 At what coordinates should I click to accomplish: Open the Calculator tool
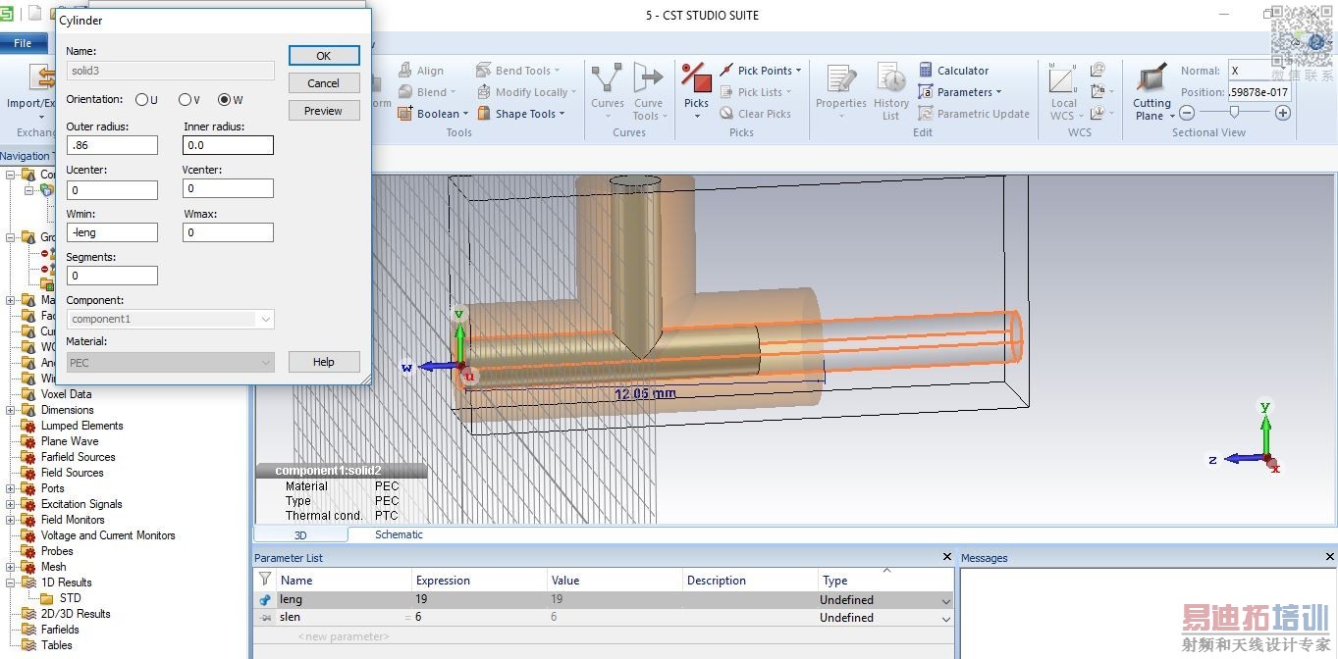click(x=953, y=71)
